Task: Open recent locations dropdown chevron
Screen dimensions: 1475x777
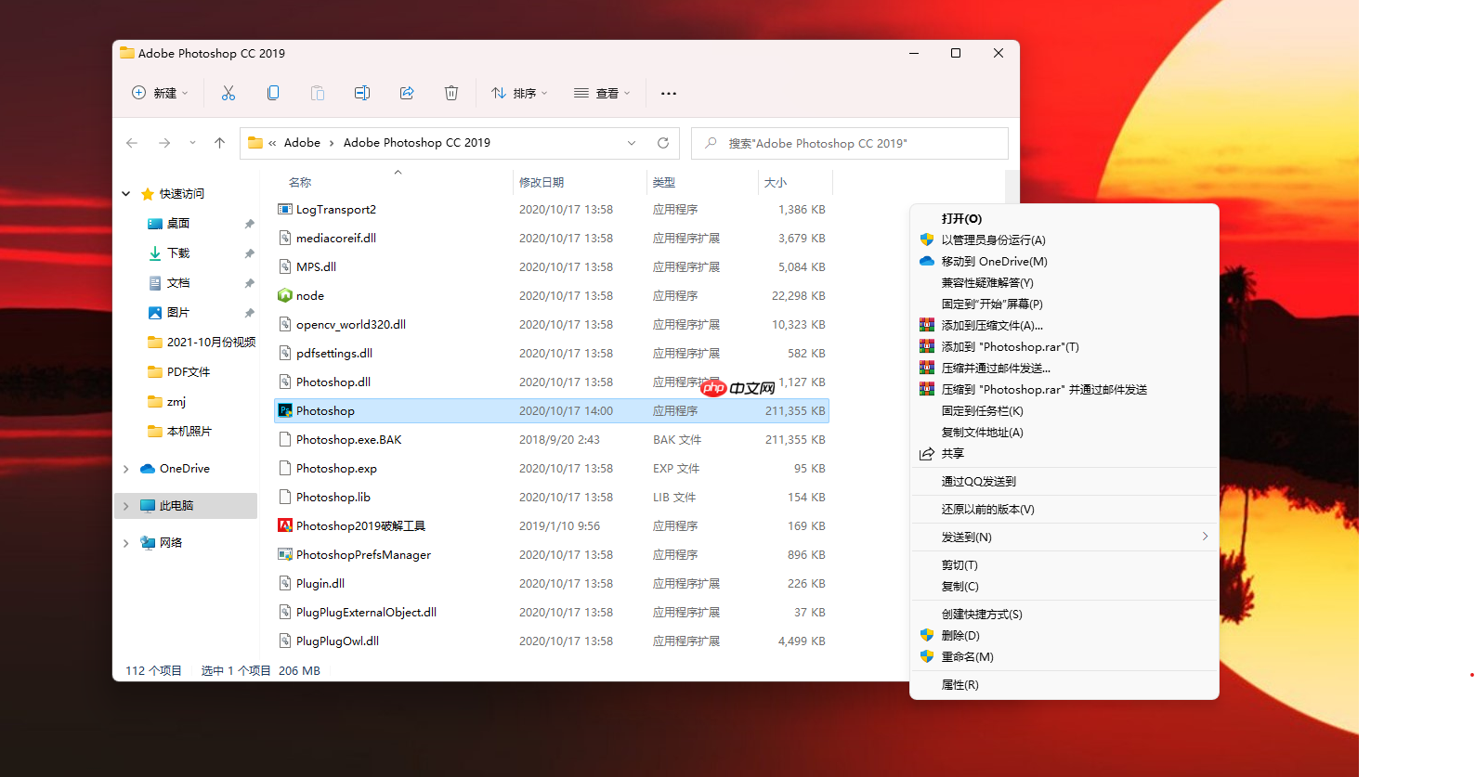Action: [x=192, y=143]
